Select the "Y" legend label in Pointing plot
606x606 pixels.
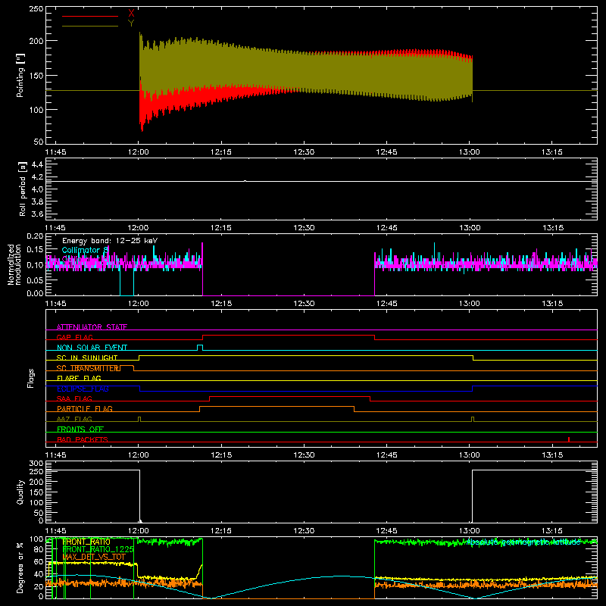pos(131,23)
